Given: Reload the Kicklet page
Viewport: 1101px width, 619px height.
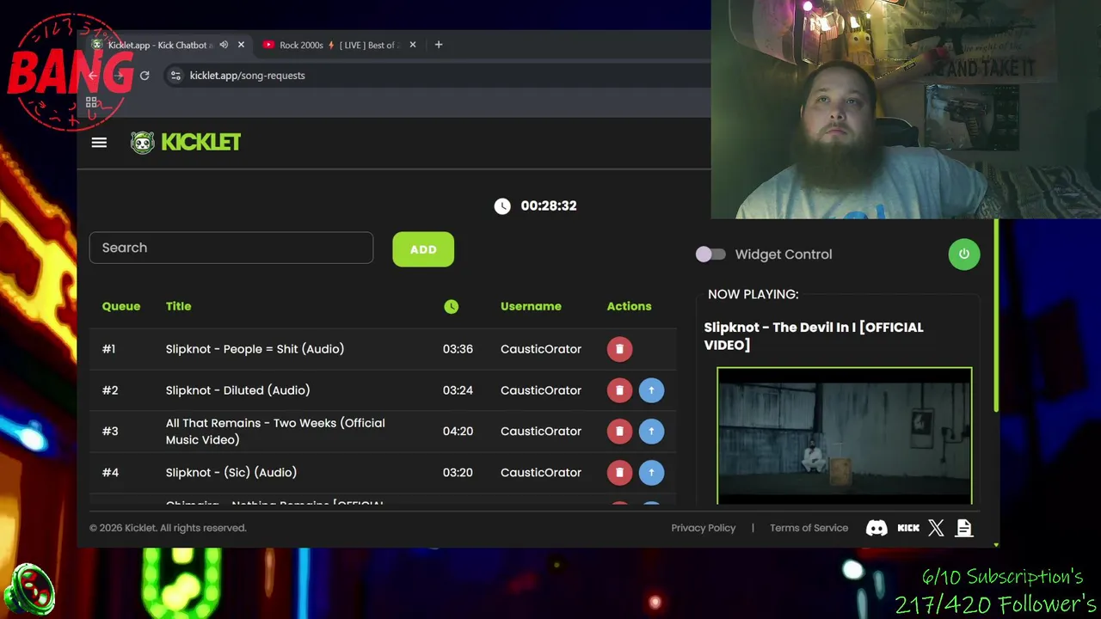Looking at the screenshot, I should 145,76.
